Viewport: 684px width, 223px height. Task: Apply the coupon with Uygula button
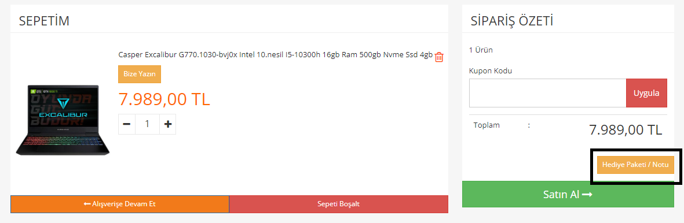[x=646, y=93]
